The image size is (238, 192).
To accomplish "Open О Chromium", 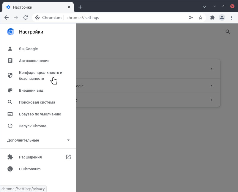I will click(x=30, y=169).
